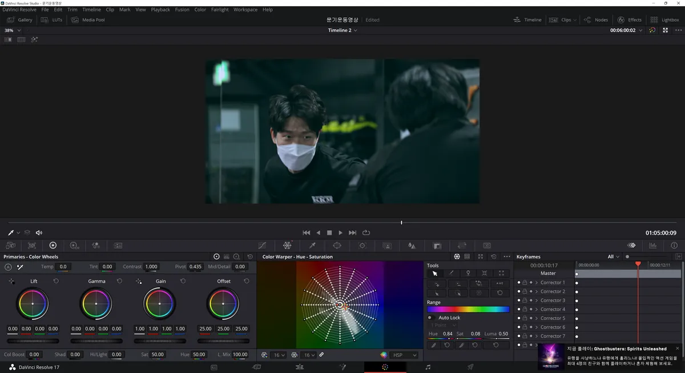Screen dimensions: 685x373
Task: Open the Playback menu
Action: tap(160, 10)
